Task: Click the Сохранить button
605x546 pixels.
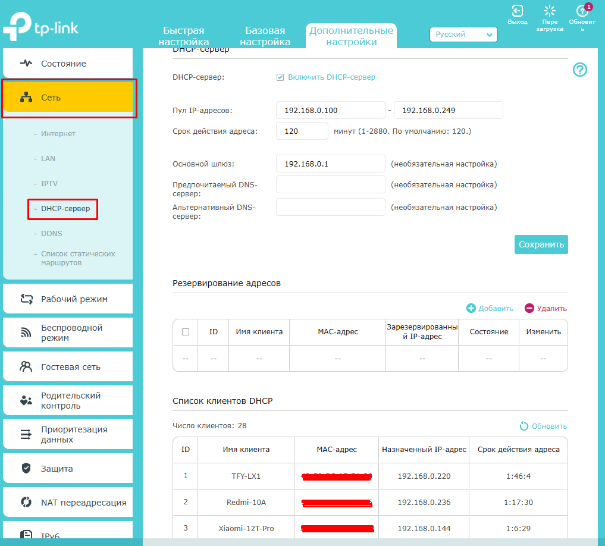Action: (541, 244)
